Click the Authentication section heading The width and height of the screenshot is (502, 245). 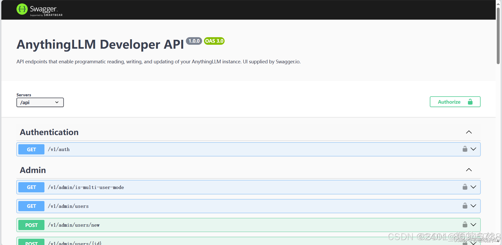coord(49,132)
